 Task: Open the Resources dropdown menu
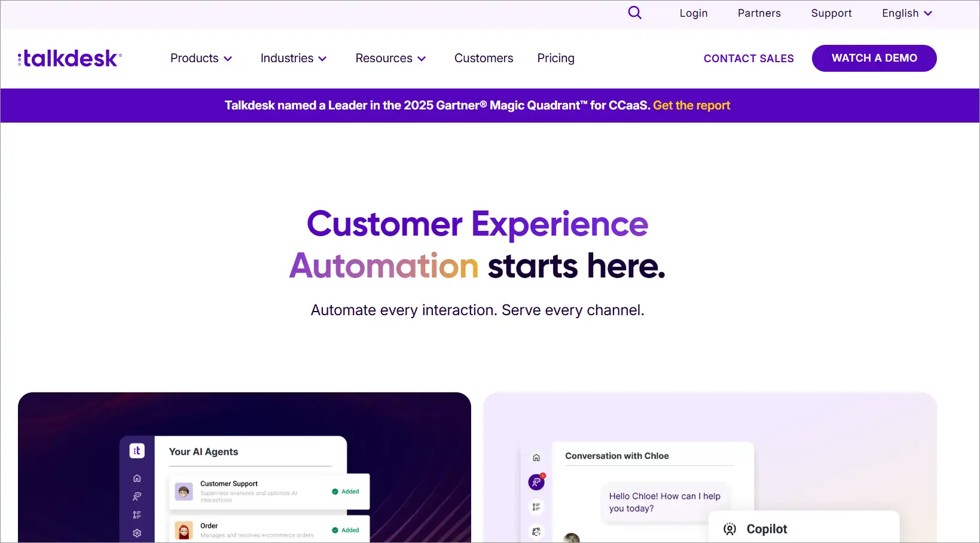coord(390,58)
